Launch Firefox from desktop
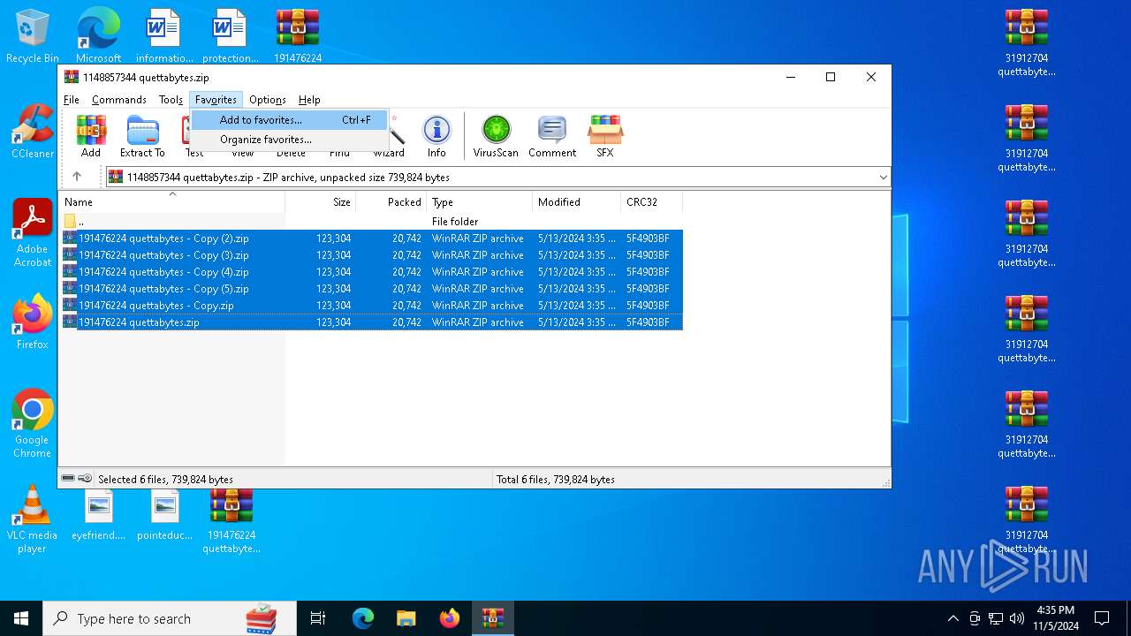 33,322
